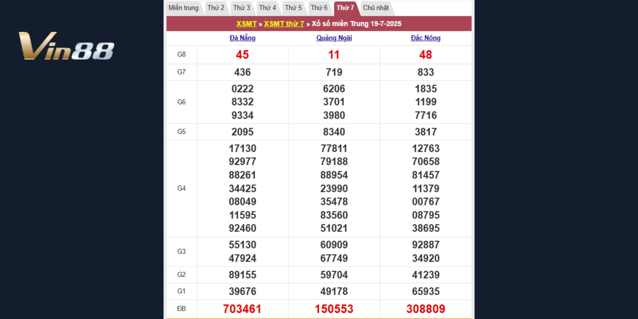Select G4 number 51021
The width and height of the screenshot is (638, 319).
334,228
